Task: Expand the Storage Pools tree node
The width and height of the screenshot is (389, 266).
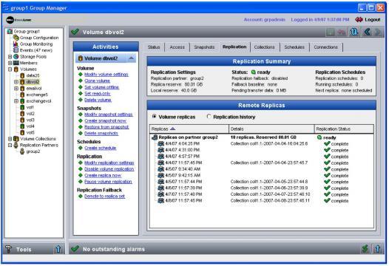Action: coord(10,56)
